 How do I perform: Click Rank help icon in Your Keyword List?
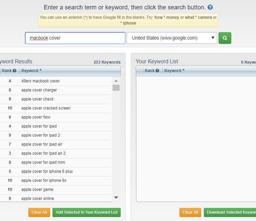(x=157, y=71)
